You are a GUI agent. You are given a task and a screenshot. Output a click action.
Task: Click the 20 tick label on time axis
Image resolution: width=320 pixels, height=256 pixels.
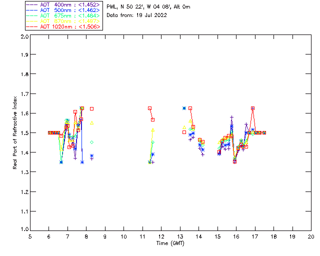(x=311, y=236)
